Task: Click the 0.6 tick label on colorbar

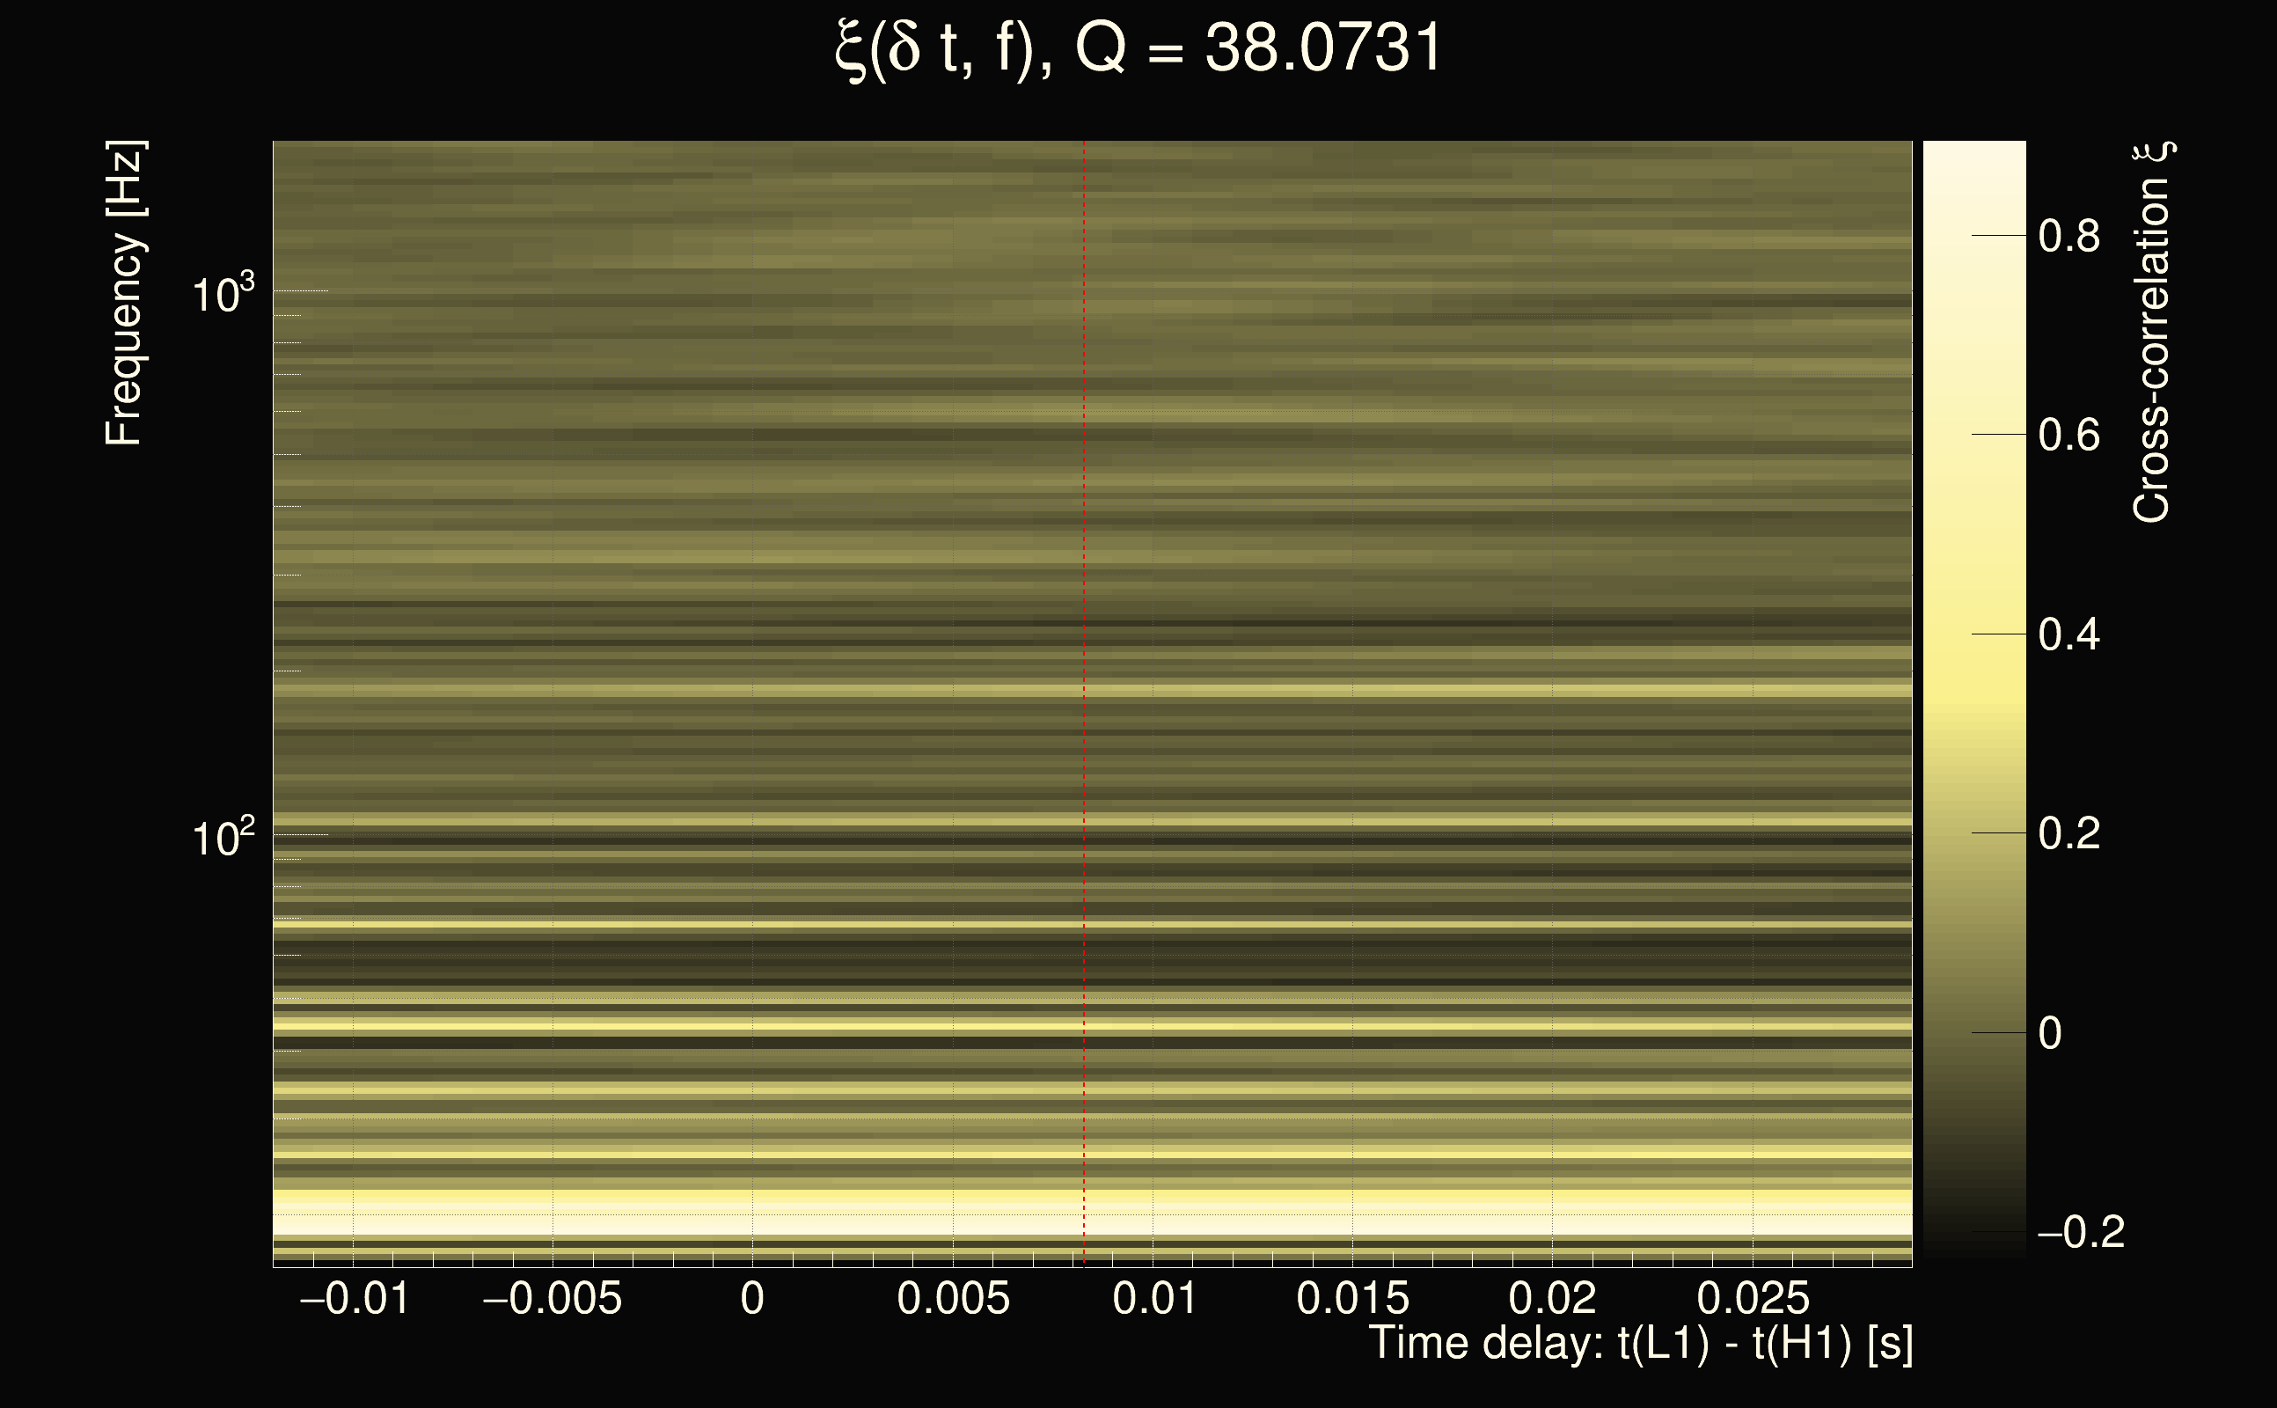Action: coord(2068,435)
